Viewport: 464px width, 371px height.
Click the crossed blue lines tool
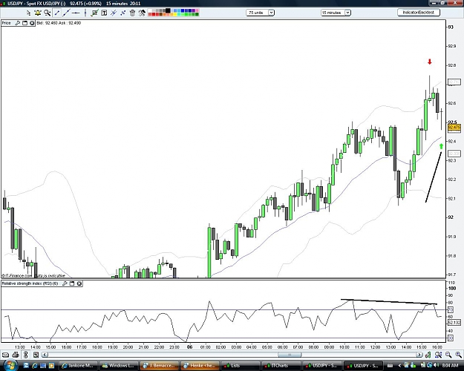coord(114,13)
